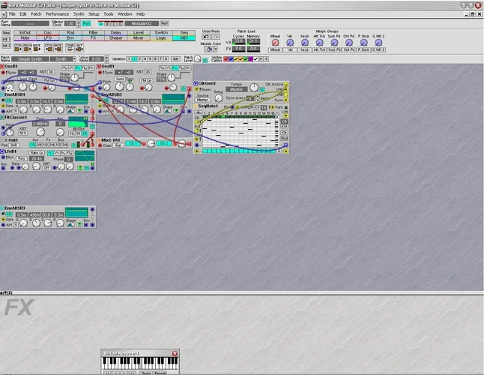Click the Vel morph group knob
Screen dimensions: 484x375
click(290, 43)
